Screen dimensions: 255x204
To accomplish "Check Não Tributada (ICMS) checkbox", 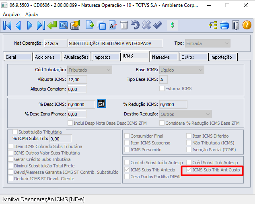I will click(x=189, y=143).
